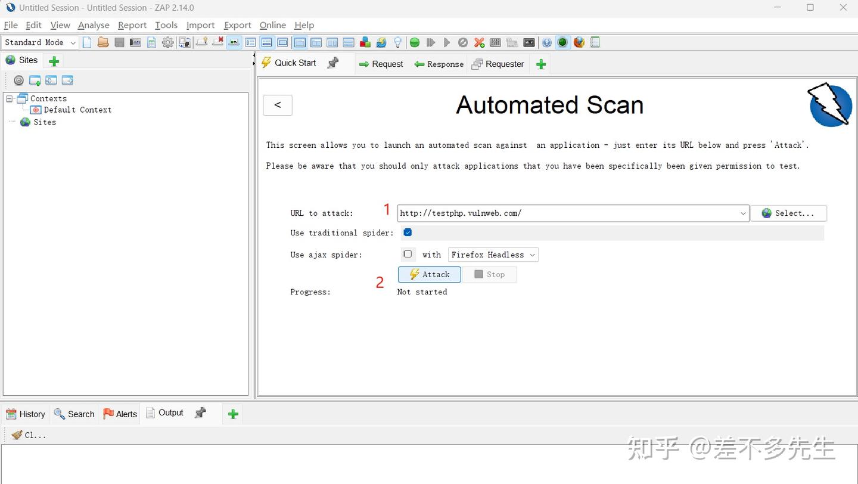858x484 pixels.
Task: Collapse the Contexts tree node
Action: [x=8, y=98]
